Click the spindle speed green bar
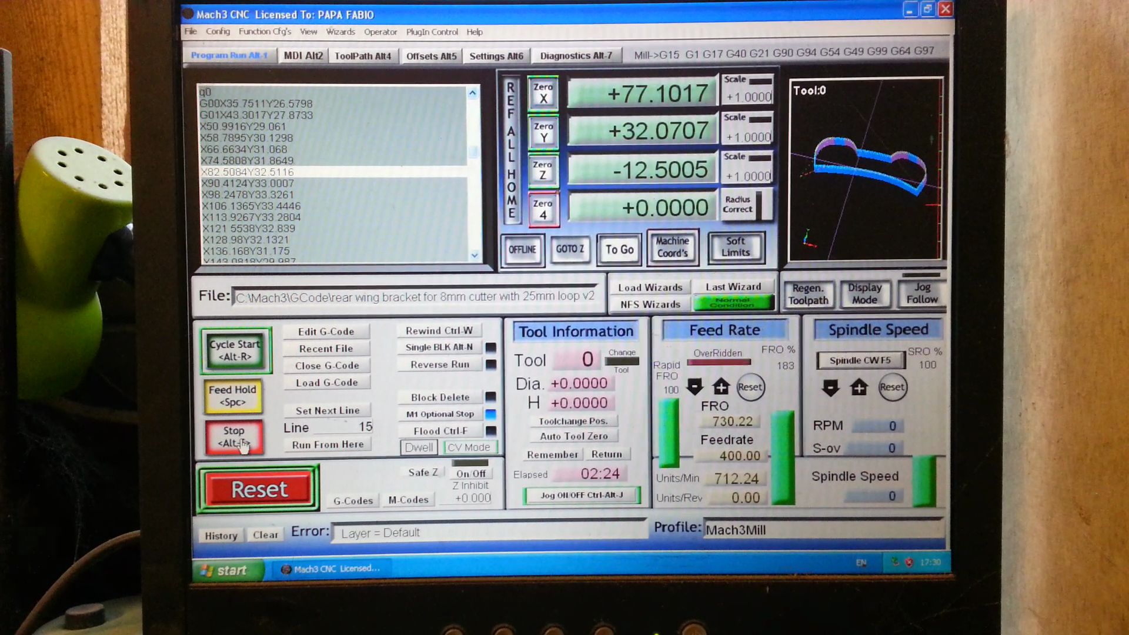The width and height of the screenshot is (1129, 635). 924,481
